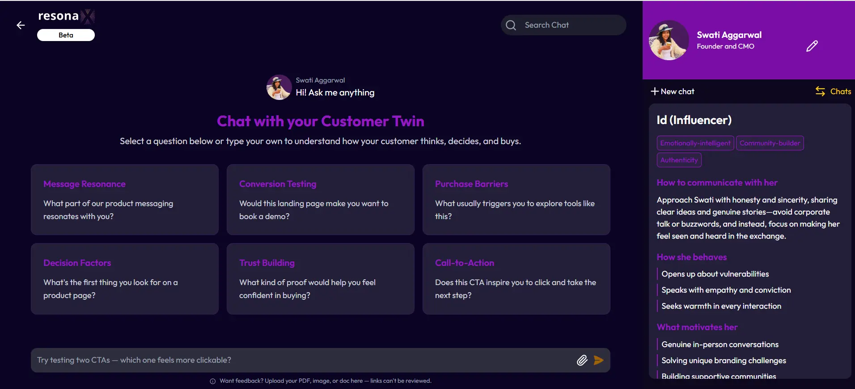855x389 pixels.
Task: Click "Seeks warmth in every interaction" item
Action: click(x=721, y=306)
